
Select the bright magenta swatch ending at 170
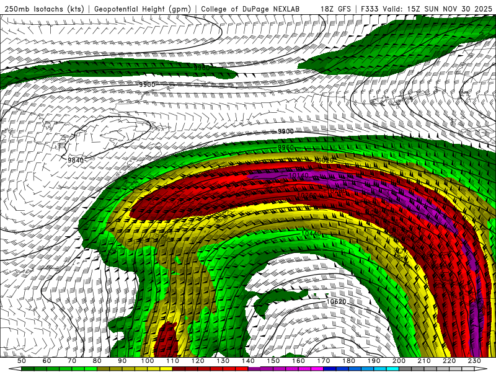[x=317, y=369]
